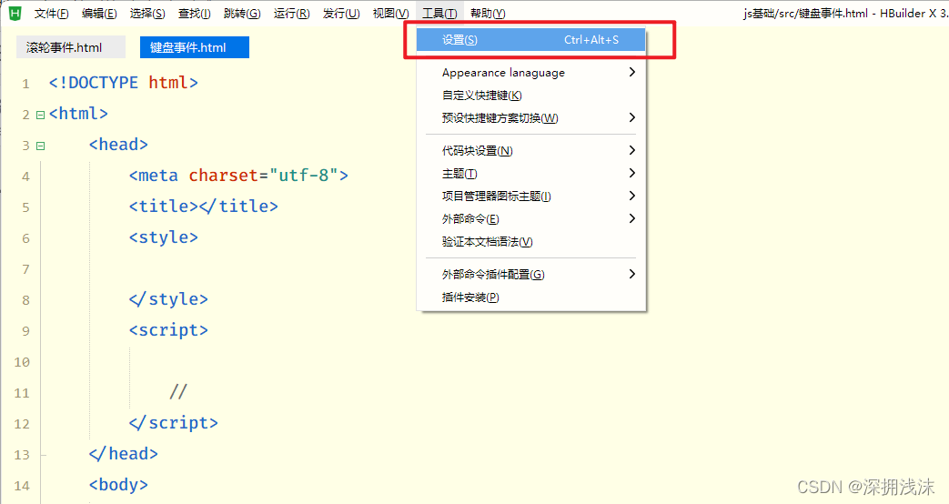The width and height of the screenshot is (949, 504).
Task: Click line number 10 in the gutter
Action: coord(22,362)
